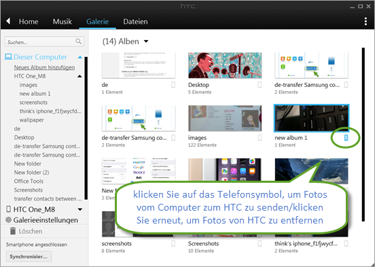Click the Löschen button label
The height and width of the screenshot is (267, 375).
pyautogui.click(x=31, y=232)
